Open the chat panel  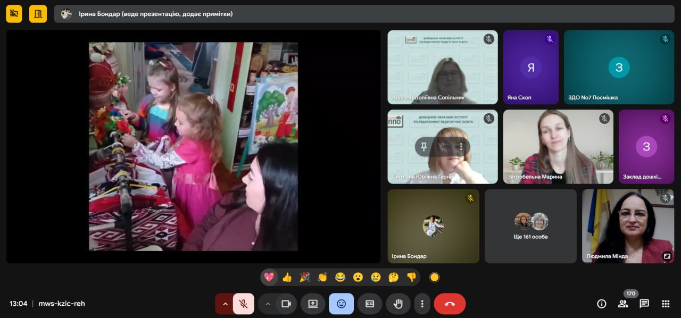(644, 304)
